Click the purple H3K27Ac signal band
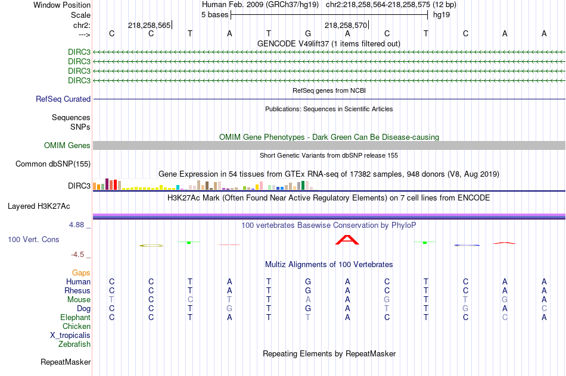Image resolution: width=566 pixels, height=376 pixels. pos(329,217)
